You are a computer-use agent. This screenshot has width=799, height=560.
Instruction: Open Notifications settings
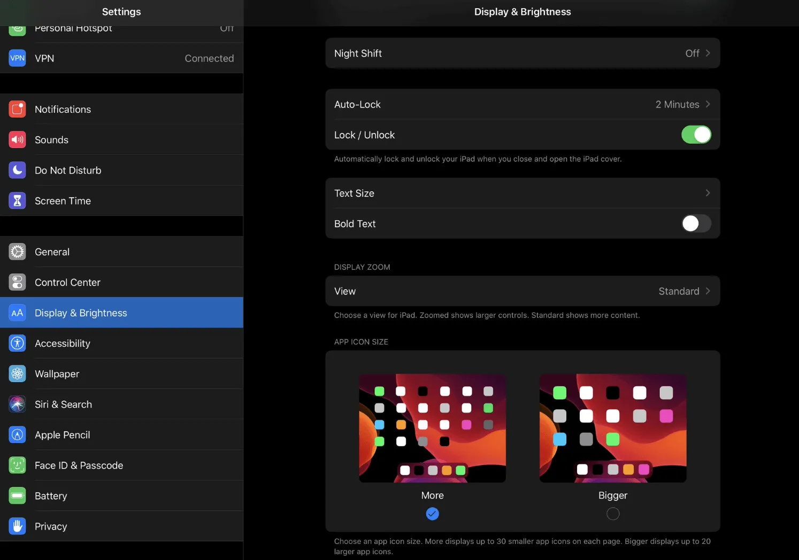point(121,109)
